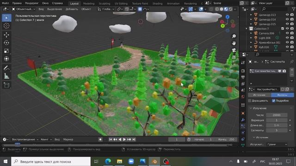Click the viewport zoom magnifier icon
296x166 pixels.
click(234, 36)
